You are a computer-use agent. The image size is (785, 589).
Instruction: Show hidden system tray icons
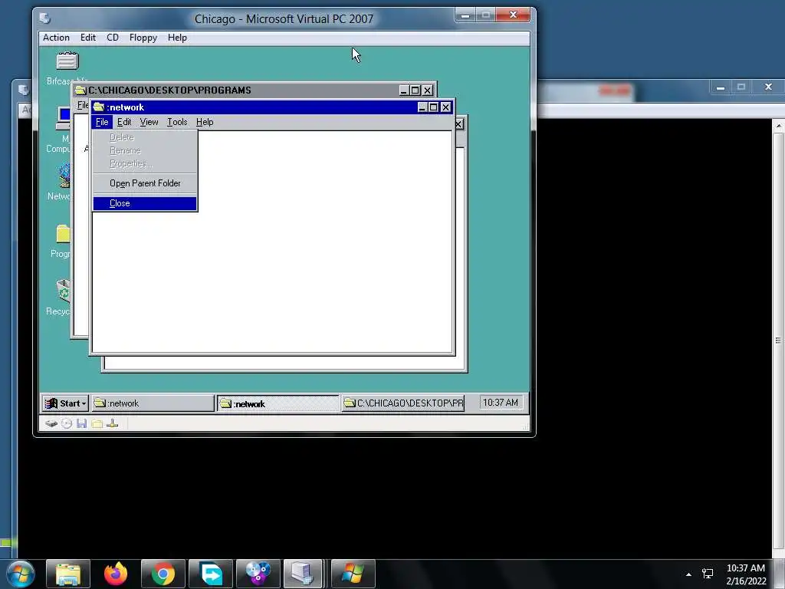pyautogui.click(x=689, y=574)
